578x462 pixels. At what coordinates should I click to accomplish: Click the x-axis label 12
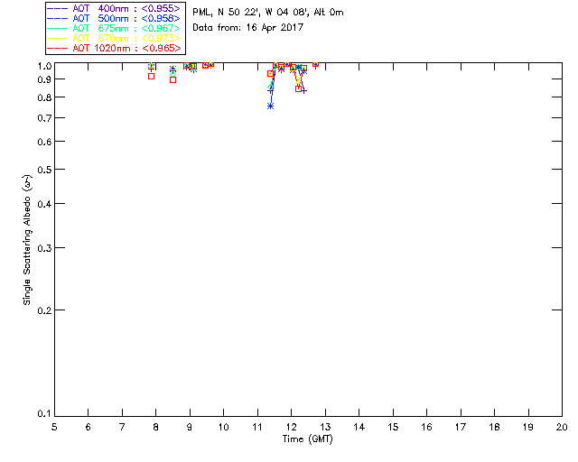[291, 427]
